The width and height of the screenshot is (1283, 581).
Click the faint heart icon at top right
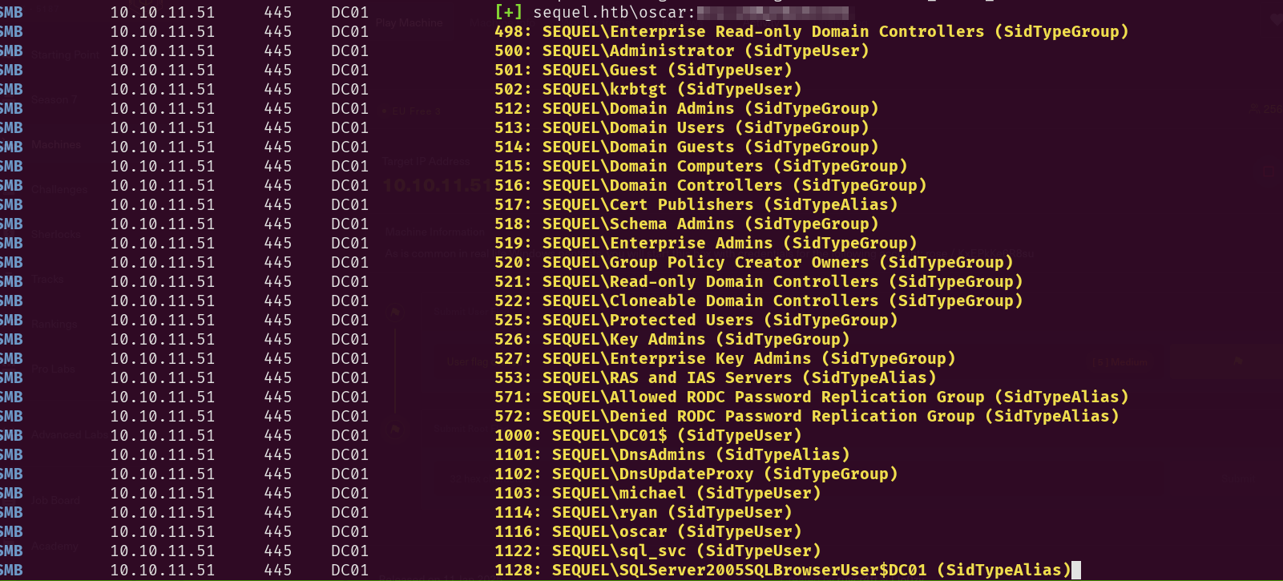pyautogui.click(x=1276, y=19)
